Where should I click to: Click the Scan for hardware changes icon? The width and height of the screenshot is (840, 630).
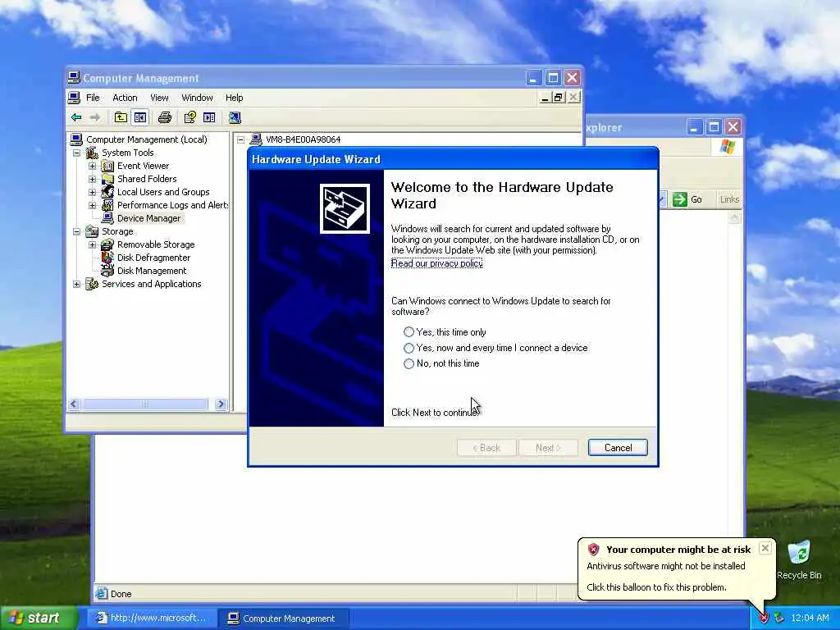tap(235, 117)
